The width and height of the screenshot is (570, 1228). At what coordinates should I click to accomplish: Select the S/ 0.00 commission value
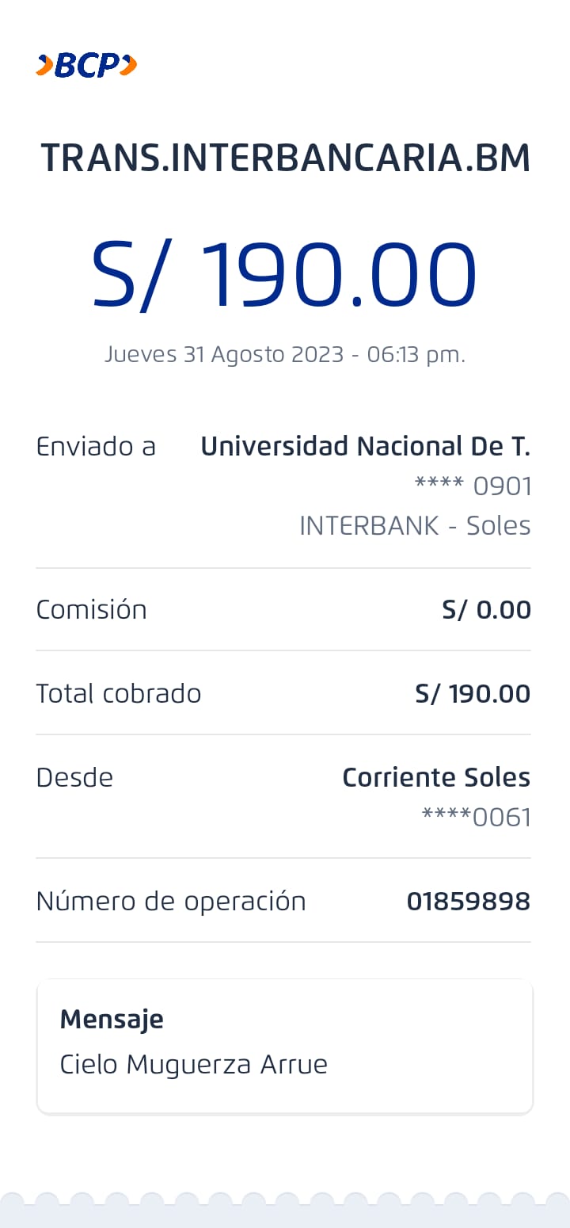coord(486,609)
